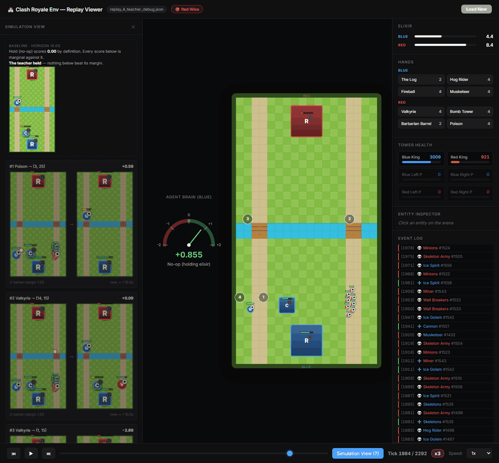Screen dimensions: 499x463
Task: Select Bomb Tower card in Red hand
Action: pyautogui.click(x=470, y=112)
